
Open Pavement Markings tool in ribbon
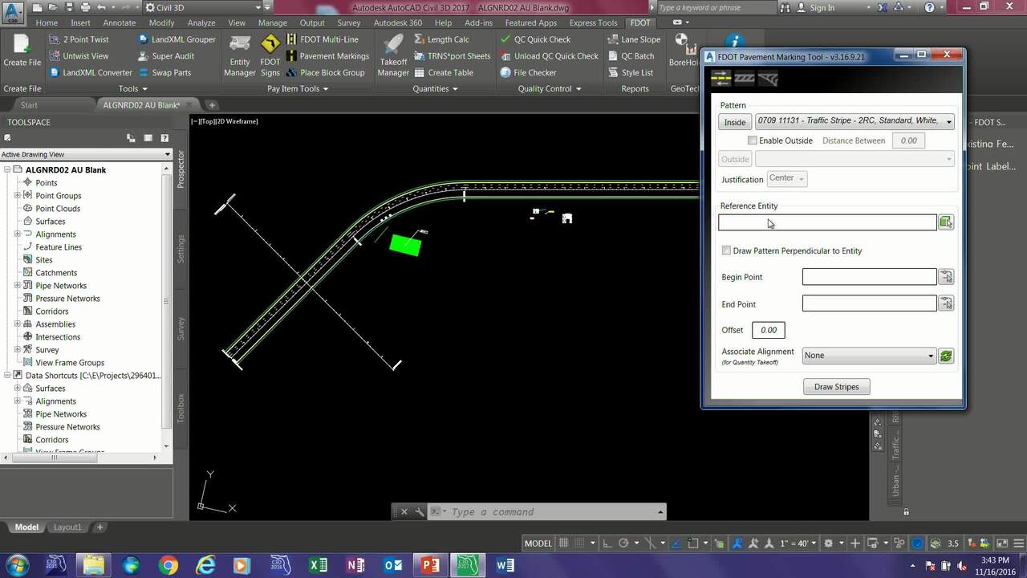(327, 56)
